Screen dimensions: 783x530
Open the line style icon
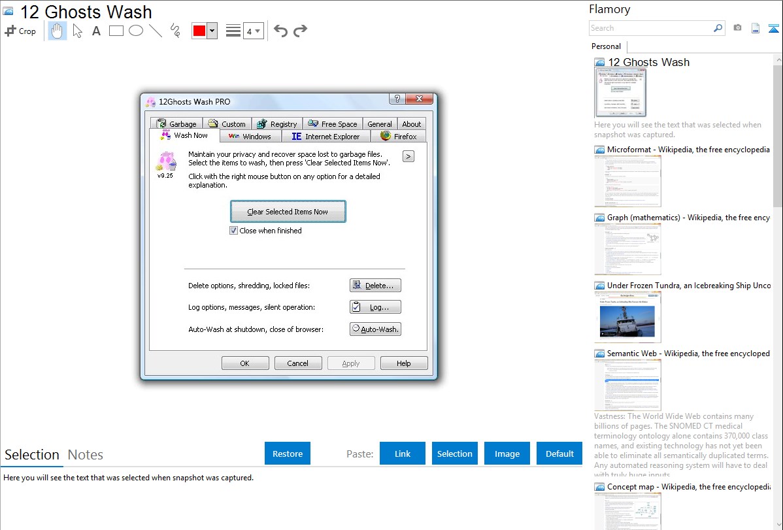[233, 31]
